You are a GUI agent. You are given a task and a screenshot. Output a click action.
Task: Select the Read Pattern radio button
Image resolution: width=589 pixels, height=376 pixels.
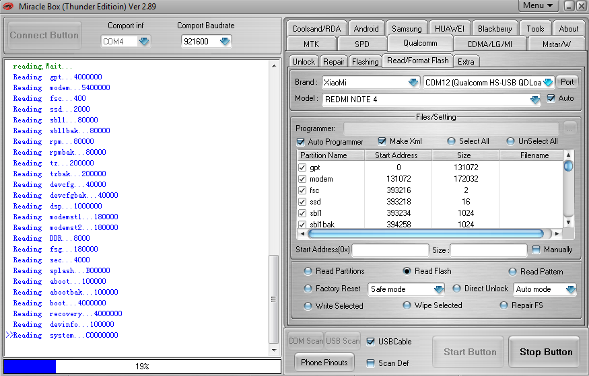[x=512, y=271]
